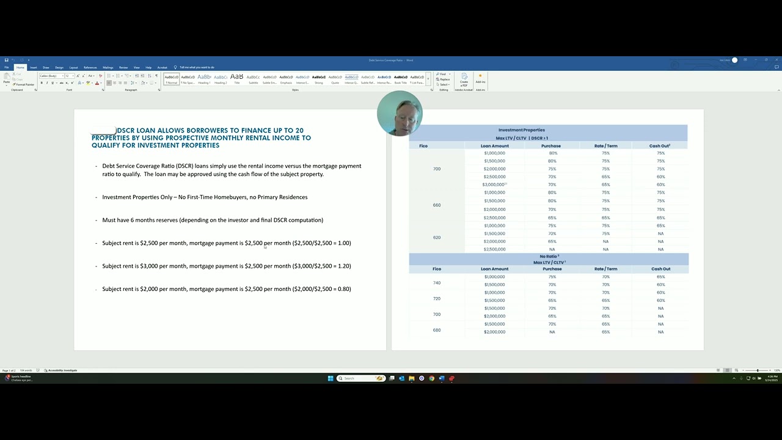Viewport: 782px width, 440px height.
Task: Open the font name dropdown (Calibri Body)
Action: click(x=62, y=76)
